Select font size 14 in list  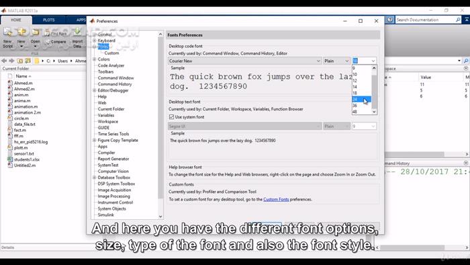(x=361, y=87)
